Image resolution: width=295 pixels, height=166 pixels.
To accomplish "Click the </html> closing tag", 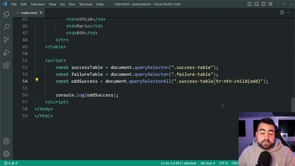I will pos(44,116).
